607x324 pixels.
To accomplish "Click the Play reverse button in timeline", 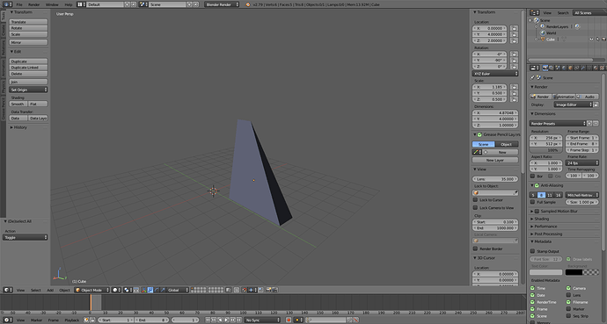I will 220,320.
